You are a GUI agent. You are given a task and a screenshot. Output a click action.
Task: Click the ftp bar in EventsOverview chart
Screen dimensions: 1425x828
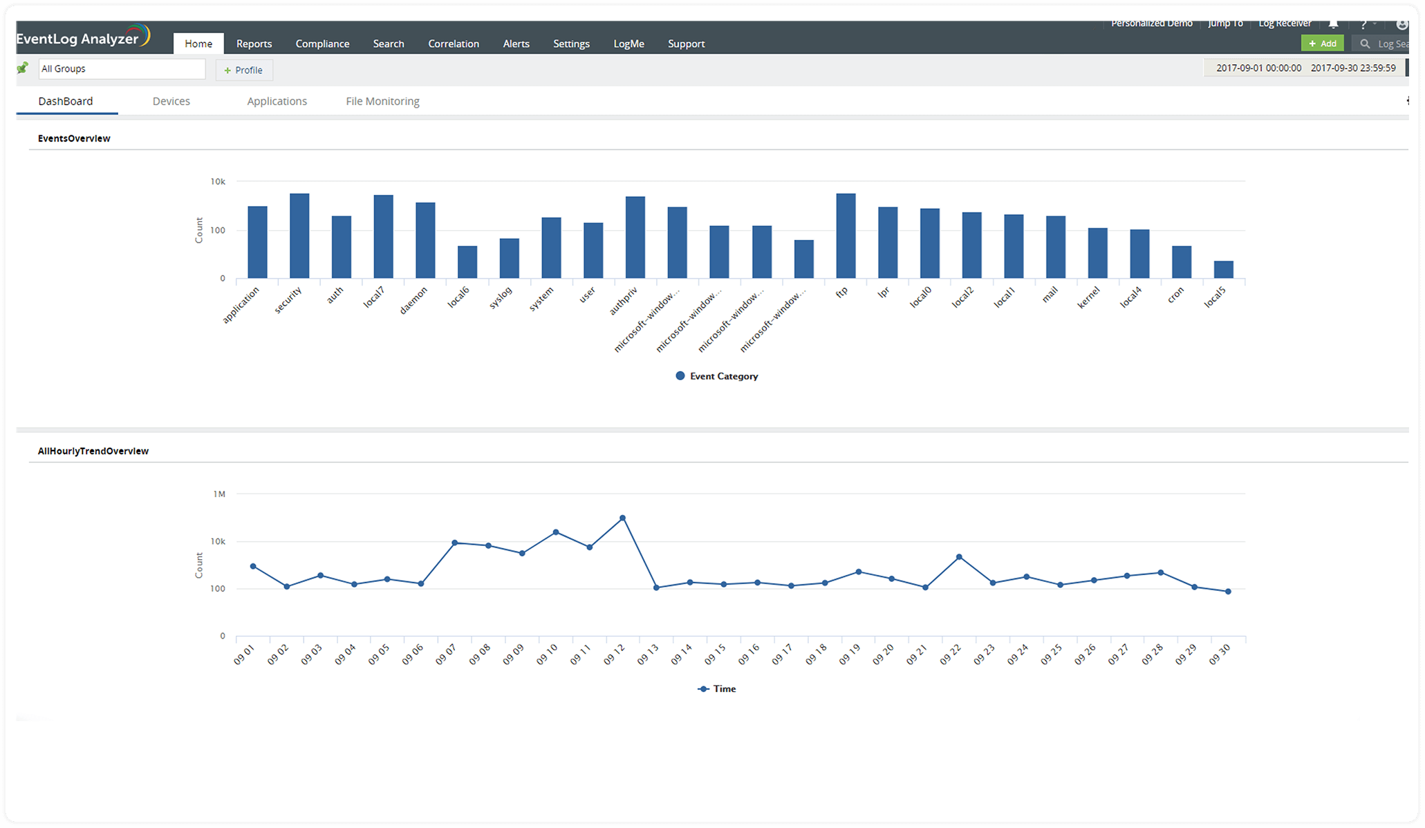(x=846, y=236)
